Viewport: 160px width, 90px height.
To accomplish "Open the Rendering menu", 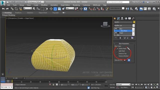I will click(76, 5).
